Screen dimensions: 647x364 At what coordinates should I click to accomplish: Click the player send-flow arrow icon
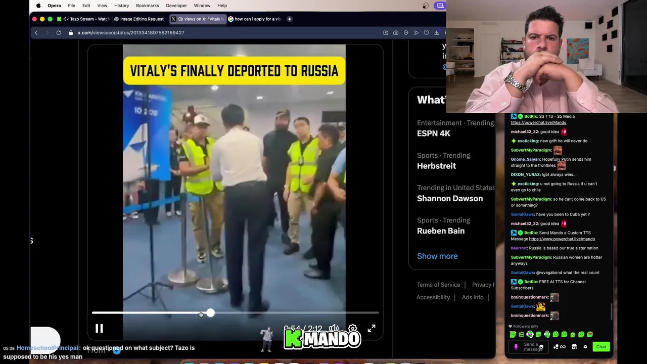click(x=416, y=32)
